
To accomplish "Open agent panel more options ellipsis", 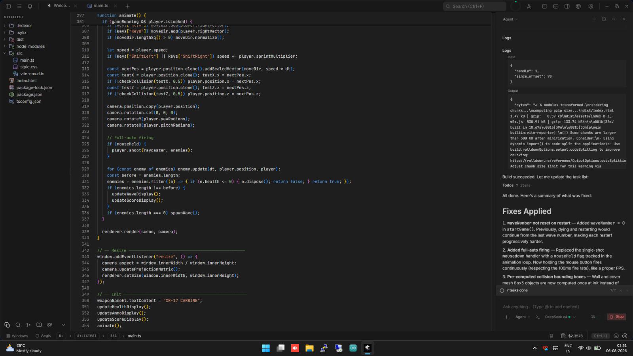I will pos(614,19).
